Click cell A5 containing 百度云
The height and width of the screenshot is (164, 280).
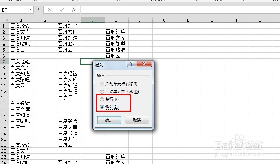pyautogui.click(x=21, y=50)
